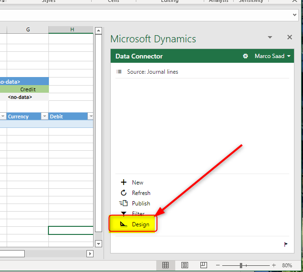
Task: Click the flag icon at panel bottom
Action: tap(285, 244)
